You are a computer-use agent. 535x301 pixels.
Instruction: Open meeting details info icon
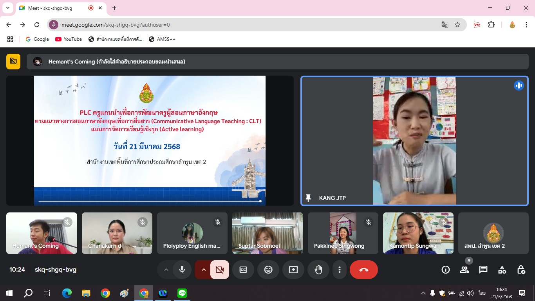pos(446,270)
